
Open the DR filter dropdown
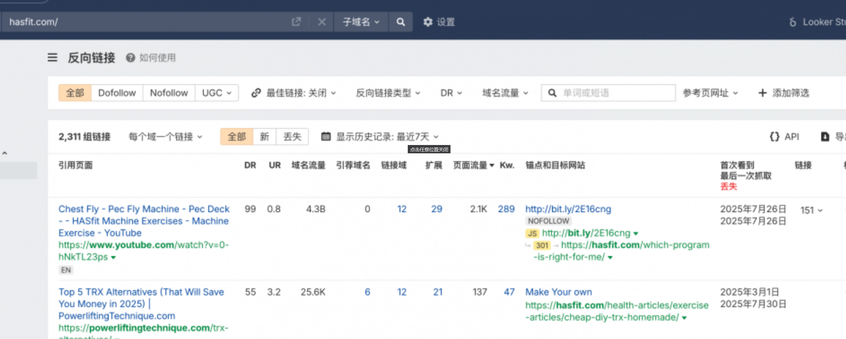pos(451,93)
